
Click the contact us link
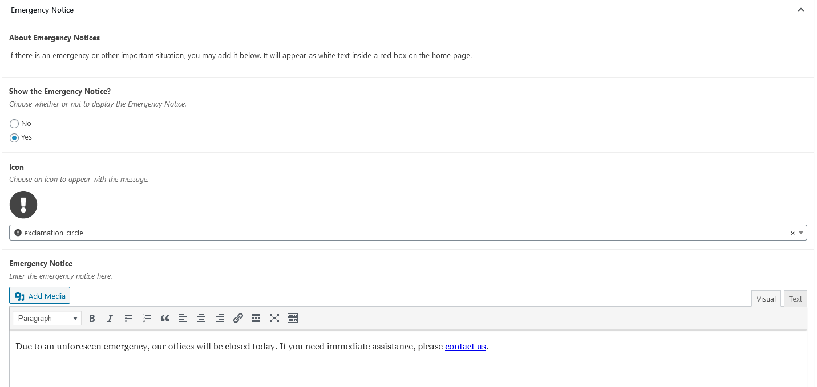tap(465, 347)
